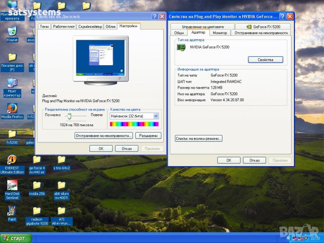Launch Hard Disk Sentinel desktop icon

pos(12,186)
